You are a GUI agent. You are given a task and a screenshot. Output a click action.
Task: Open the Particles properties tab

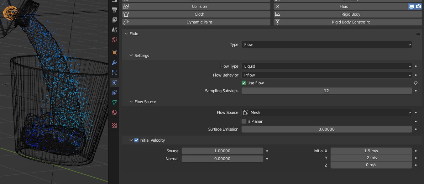[x=114, y=73]
